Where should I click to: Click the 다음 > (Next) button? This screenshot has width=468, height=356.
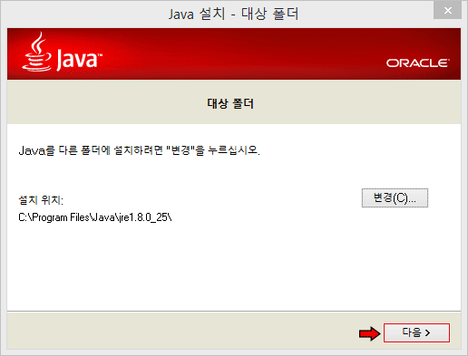click(416, 332)
